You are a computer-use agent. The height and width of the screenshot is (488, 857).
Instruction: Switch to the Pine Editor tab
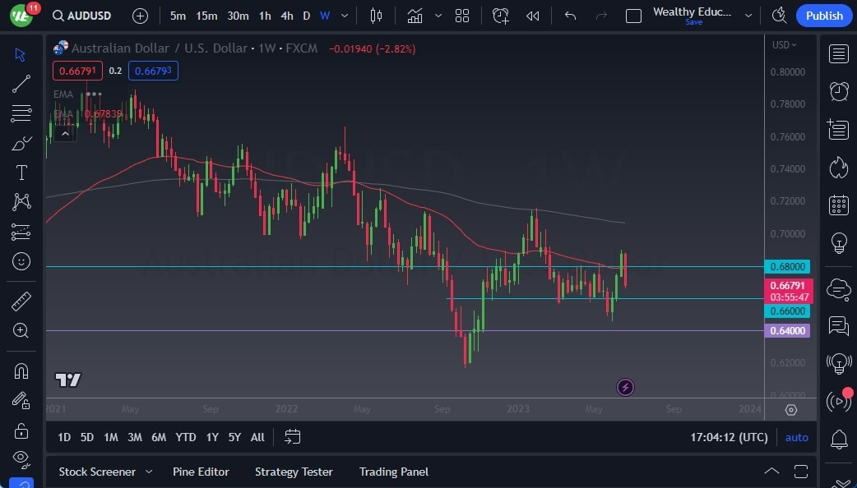coord(201,472)
